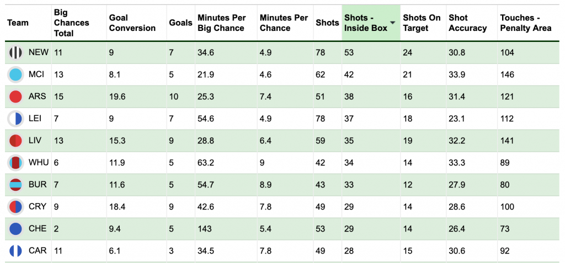565x263 pixels.
Task: Toggle sort arrow on Shots - Inside Box
Action: click(392, 23)
